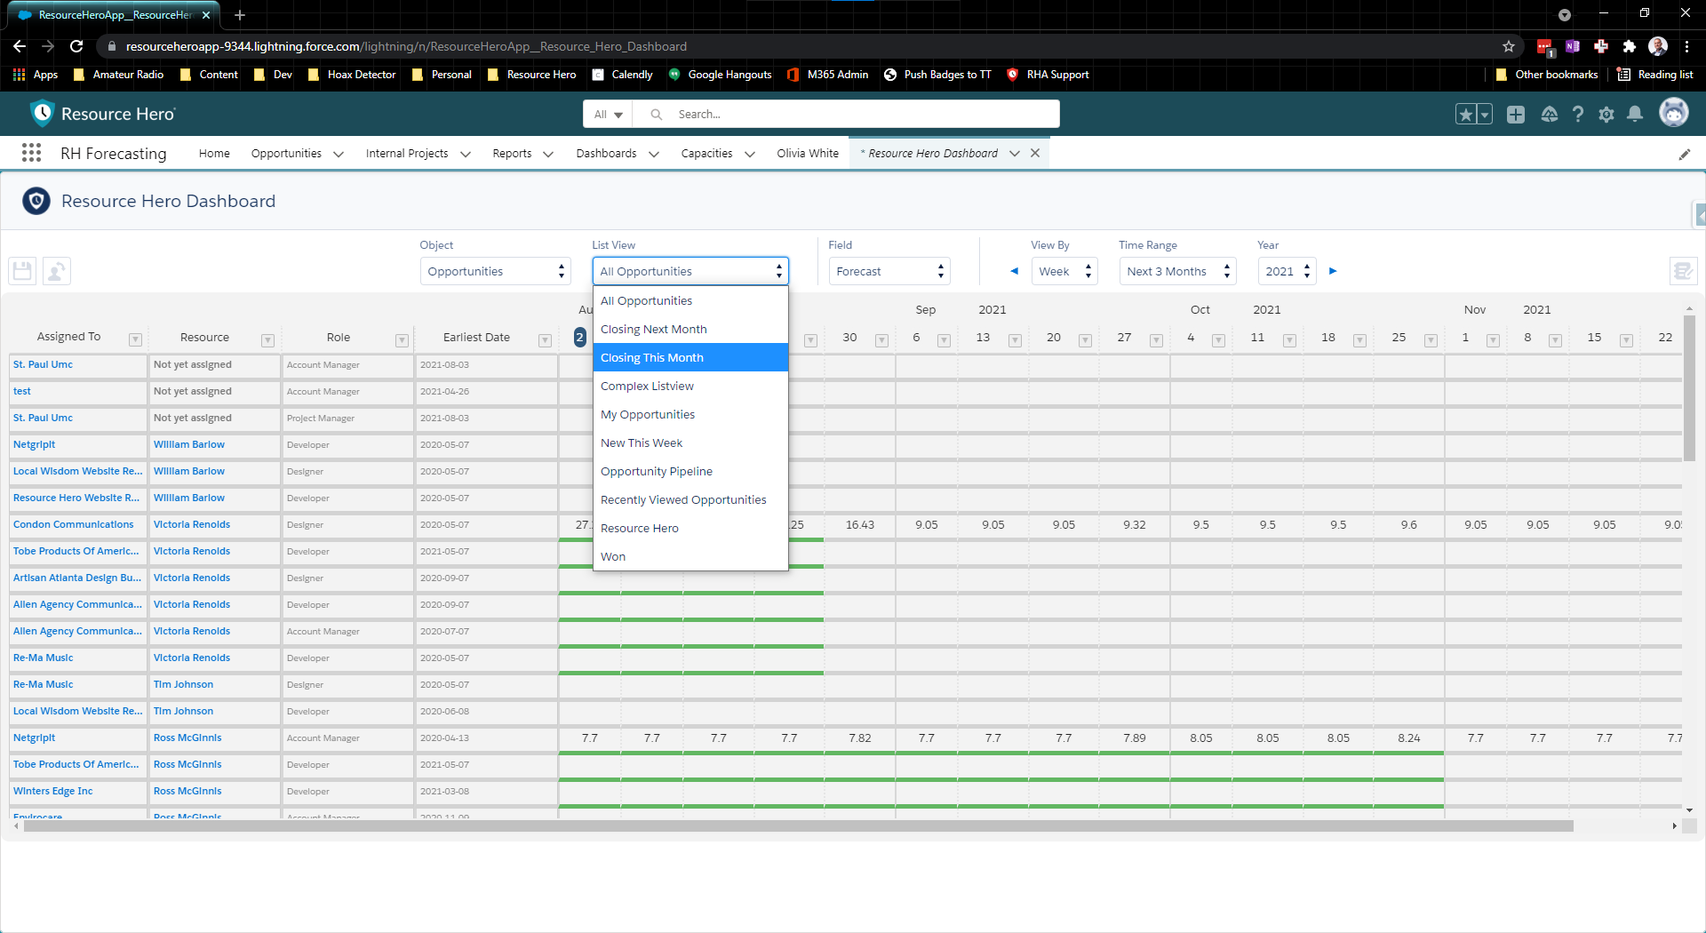Open the Artisan Atlanta Design link
Viewport: 1706px width, 933px height.
pyautogui.click(x=77, y=578)
